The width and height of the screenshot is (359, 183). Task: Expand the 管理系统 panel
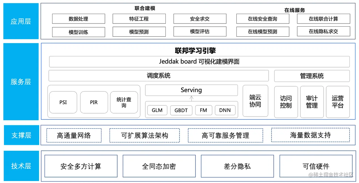(312, 76)
